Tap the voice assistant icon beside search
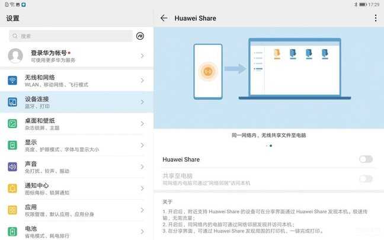Screen dimensions: 384x240 (x=140, y=36)
